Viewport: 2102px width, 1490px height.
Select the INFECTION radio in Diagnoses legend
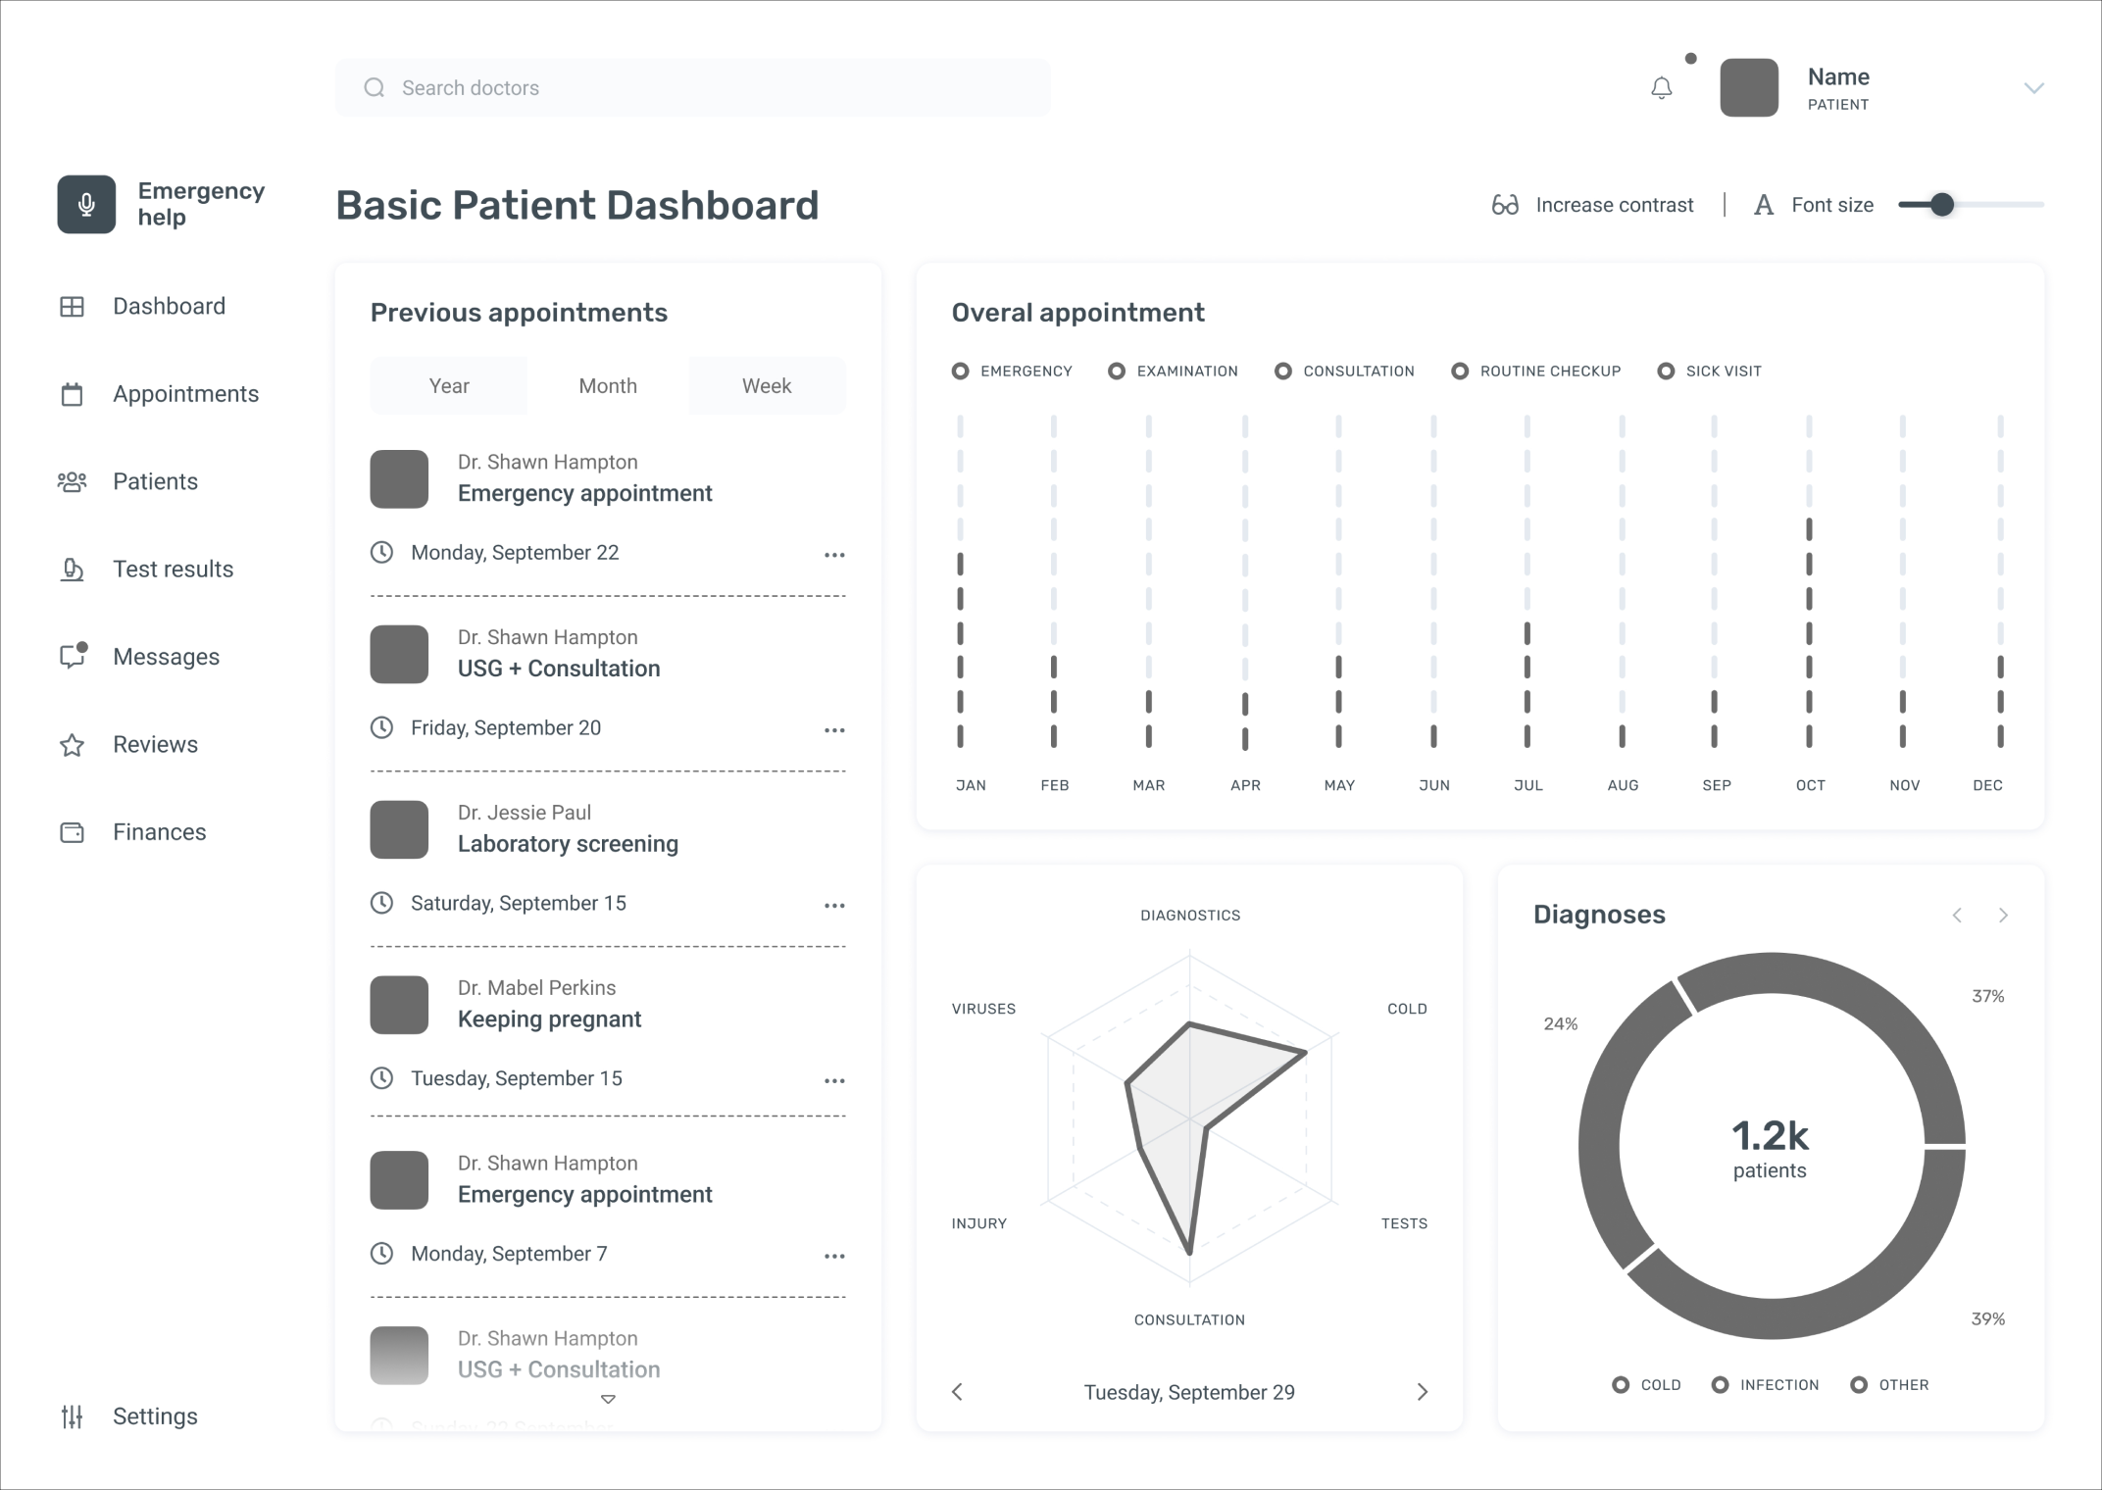[x=1720, y=1384]
